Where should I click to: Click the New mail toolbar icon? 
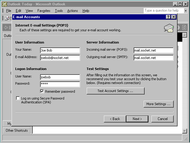[x=7, y=18]
